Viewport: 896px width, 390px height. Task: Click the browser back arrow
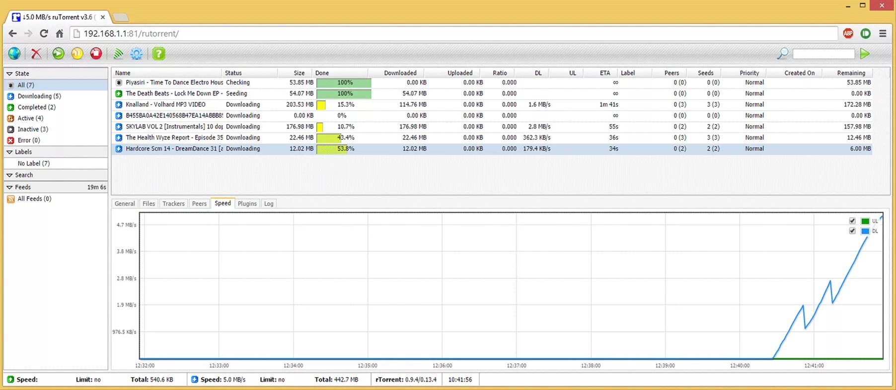(x=12, y=34)
